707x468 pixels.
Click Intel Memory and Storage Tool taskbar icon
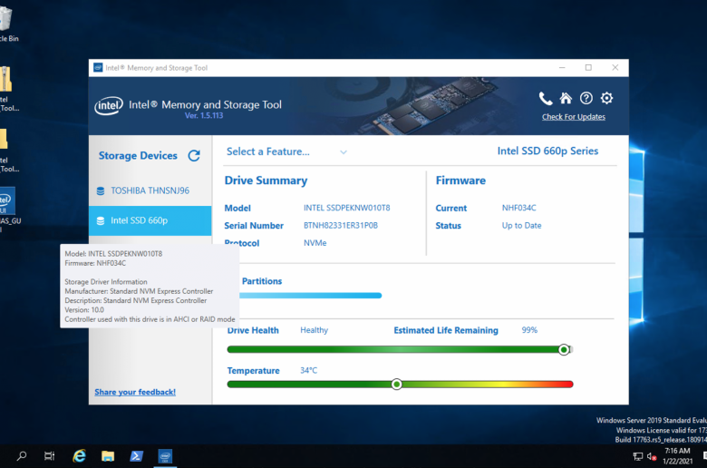(x=165, y=456)
